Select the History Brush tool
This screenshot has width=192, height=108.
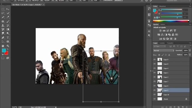(x=8, y=25)
